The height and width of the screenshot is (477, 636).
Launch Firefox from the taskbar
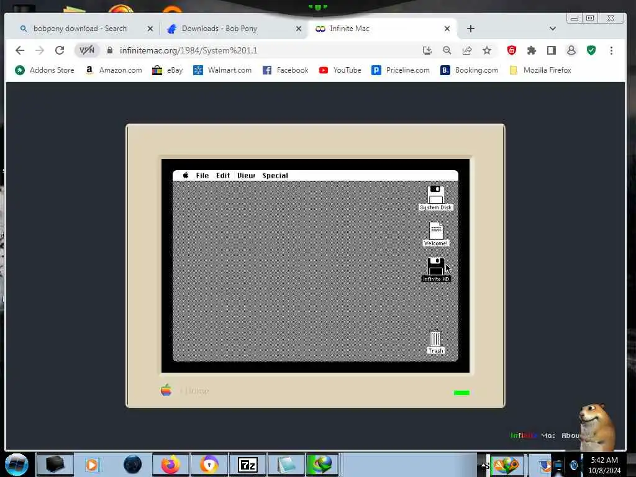pos(171,465)
